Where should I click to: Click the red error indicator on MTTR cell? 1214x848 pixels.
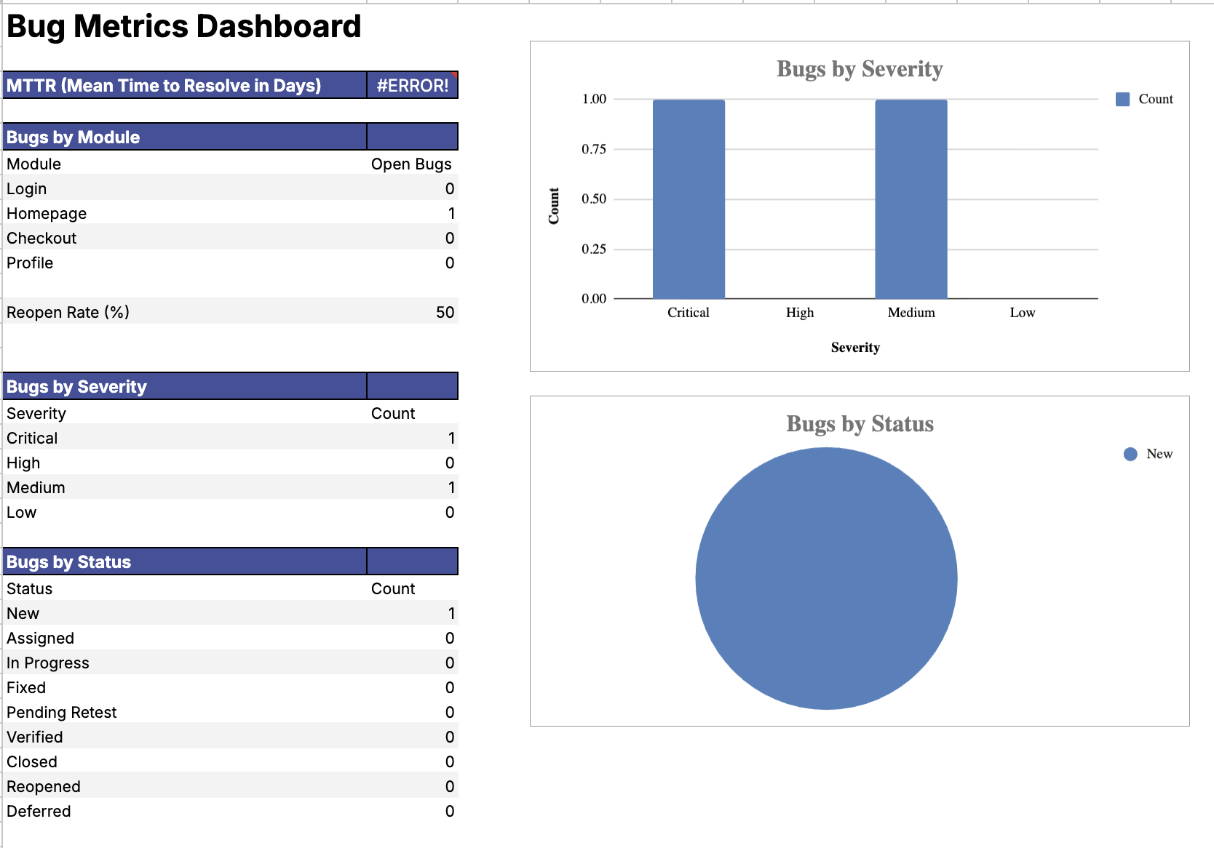click(x=455, y=75)
